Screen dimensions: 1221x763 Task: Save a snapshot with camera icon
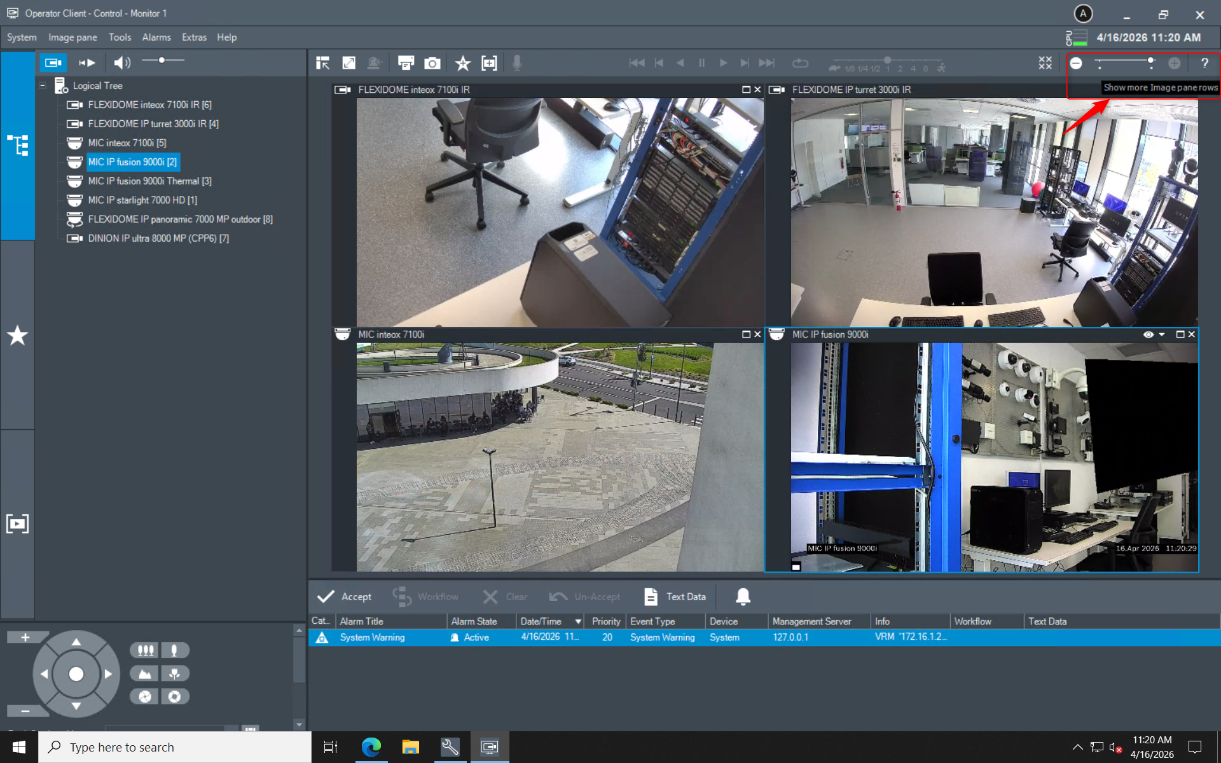pos(432,63)
